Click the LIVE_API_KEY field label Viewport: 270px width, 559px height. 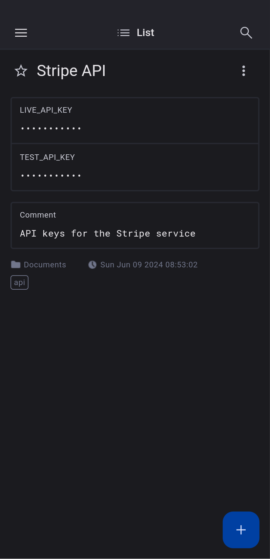46,110
